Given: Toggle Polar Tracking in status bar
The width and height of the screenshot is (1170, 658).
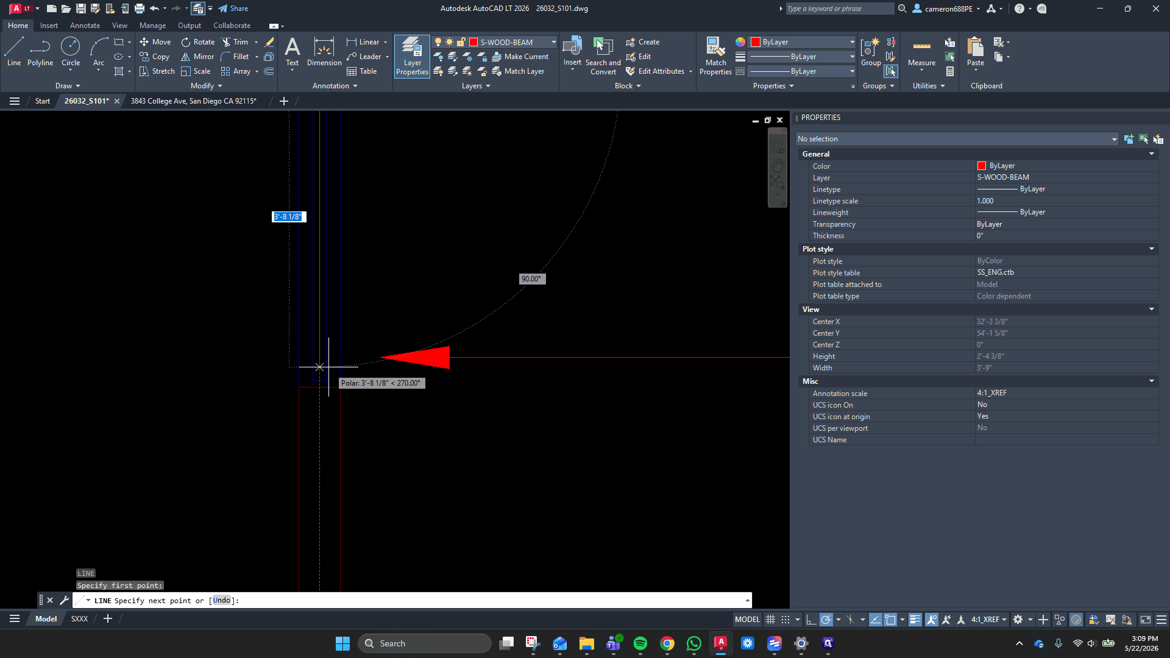Looking at the screenshot, I should 826,620.
